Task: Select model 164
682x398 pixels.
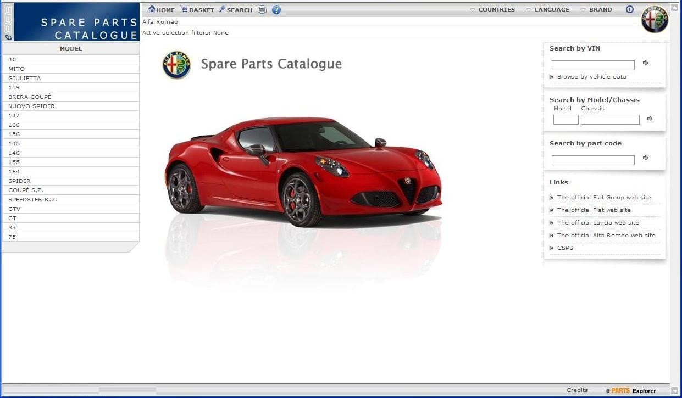Action: tap(70, 171)
